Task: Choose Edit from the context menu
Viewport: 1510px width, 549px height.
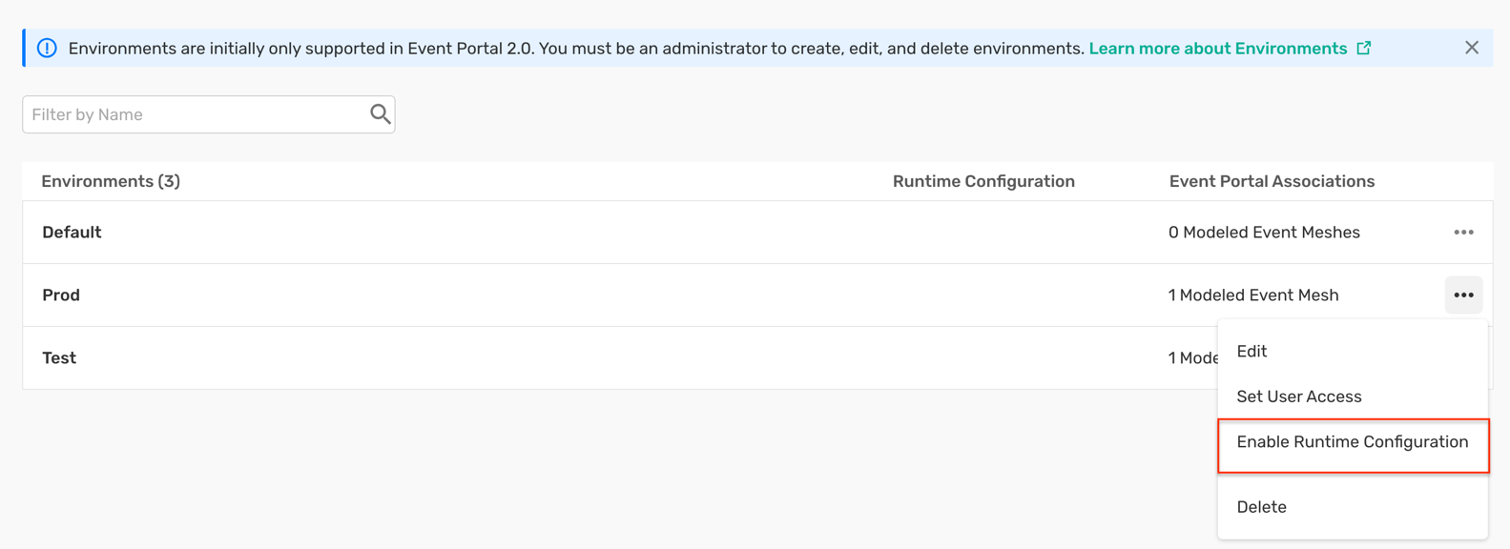Action: pos(1251,352)
